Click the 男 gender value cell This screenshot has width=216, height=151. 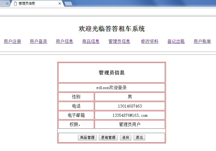[130, 97]
